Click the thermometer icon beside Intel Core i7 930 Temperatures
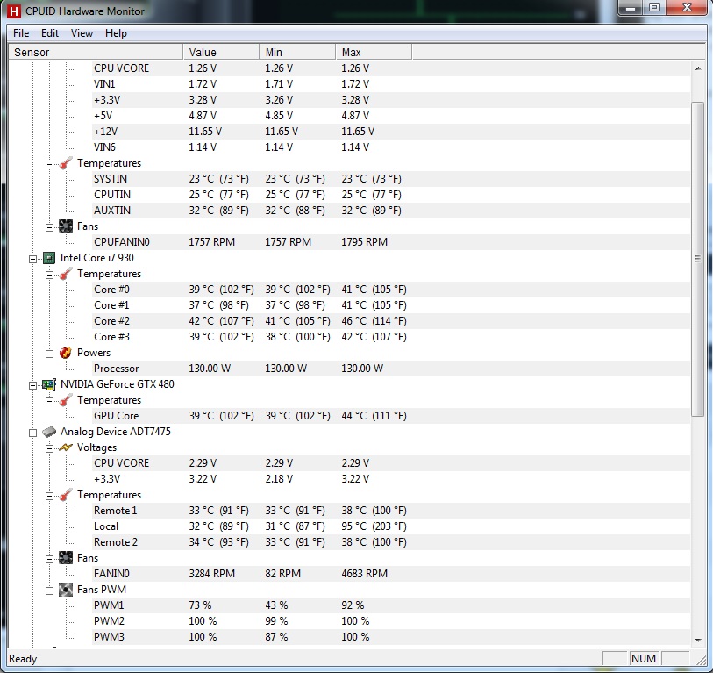The height and width of the screenshot is (673, 713). (66, 274)
